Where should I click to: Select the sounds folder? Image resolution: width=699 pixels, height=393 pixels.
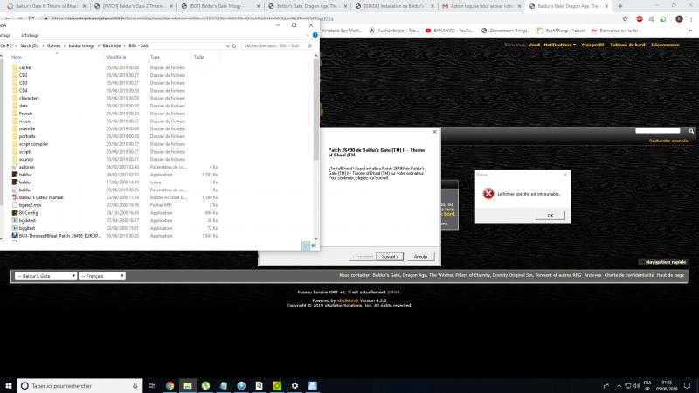26,159
